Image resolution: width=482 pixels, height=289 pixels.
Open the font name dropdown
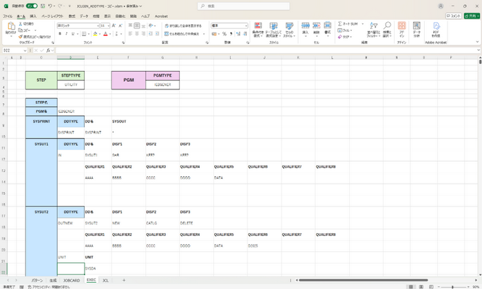point(98,25)
